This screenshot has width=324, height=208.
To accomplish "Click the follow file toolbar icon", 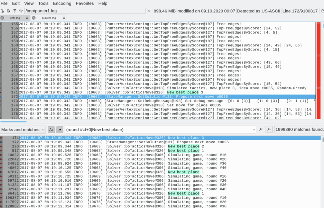I will 15,11.
